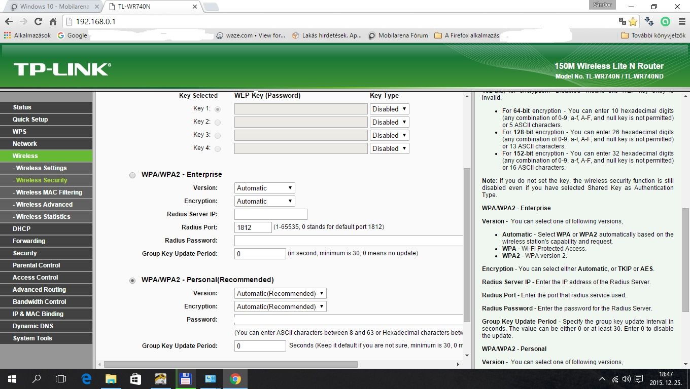Open the További könyvjelzők folder
This screenshot has height=389, width=690.
(x=653, y=35)
